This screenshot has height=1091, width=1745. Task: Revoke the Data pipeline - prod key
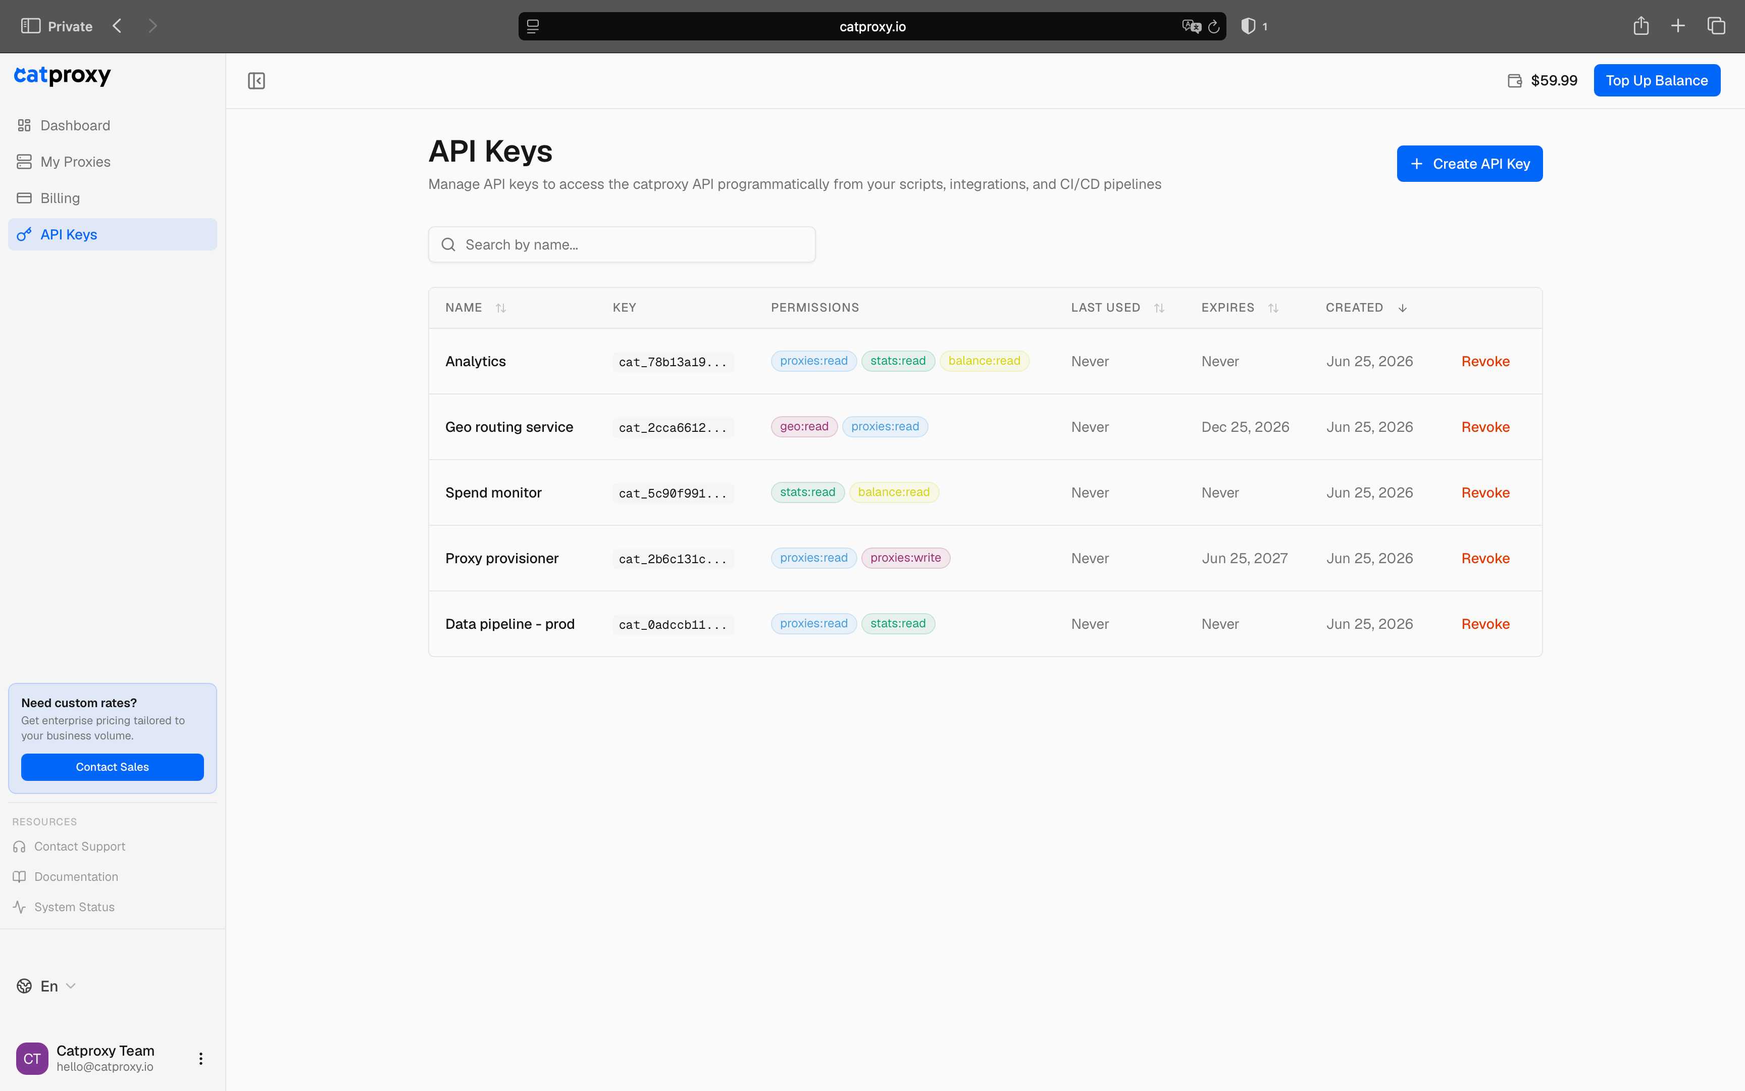[x=1485, y=624]
